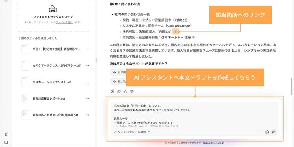Select file 顧客対応方針見直し会議_議事録.pdf
Image resolution: width=294 pixels, height=147 pixels.
tap(55, 115)
